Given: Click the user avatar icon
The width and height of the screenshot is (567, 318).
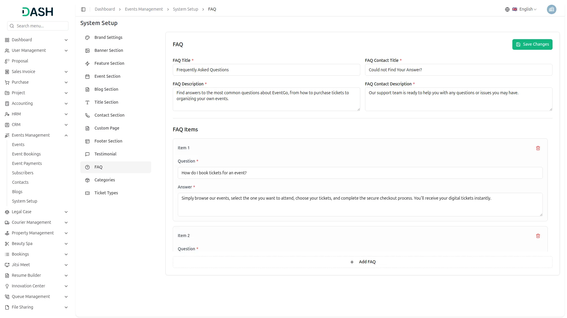Looking at the screenshot, I should pyautogui.click(x=551, y=9).
